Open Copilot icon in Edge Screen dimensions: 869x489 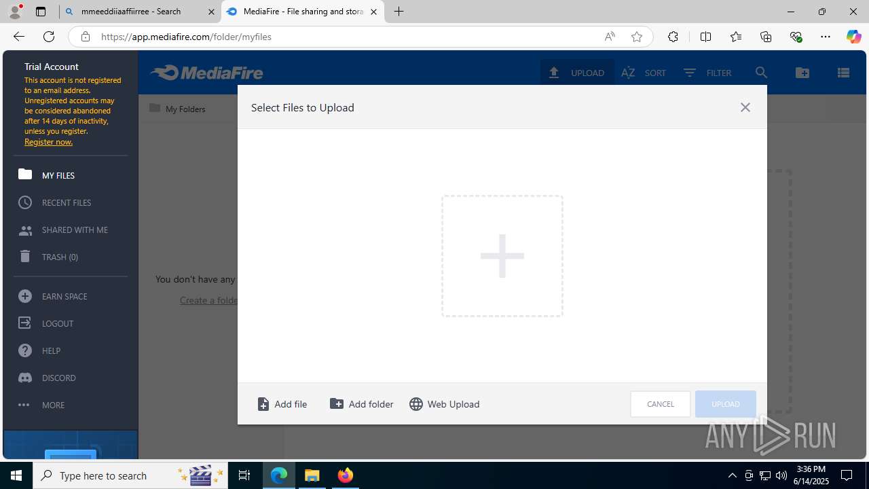853,37
